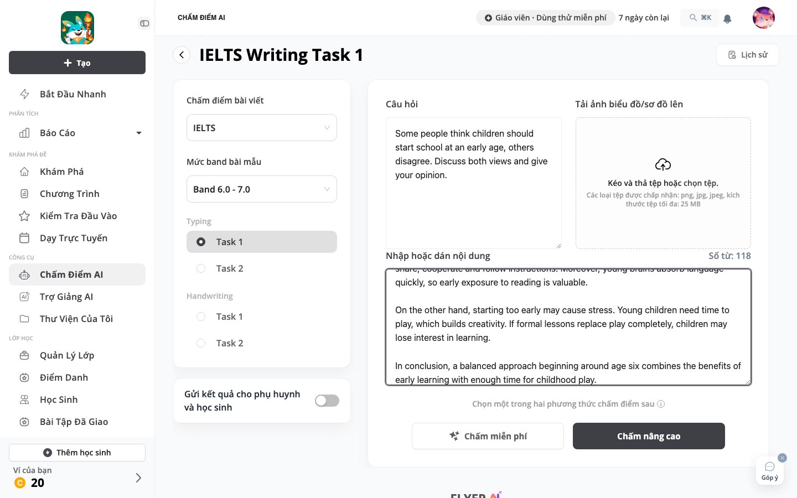Toggle sending results to parents and students
The height and width of the screenshot is (498, 797).
pos(327,401)
